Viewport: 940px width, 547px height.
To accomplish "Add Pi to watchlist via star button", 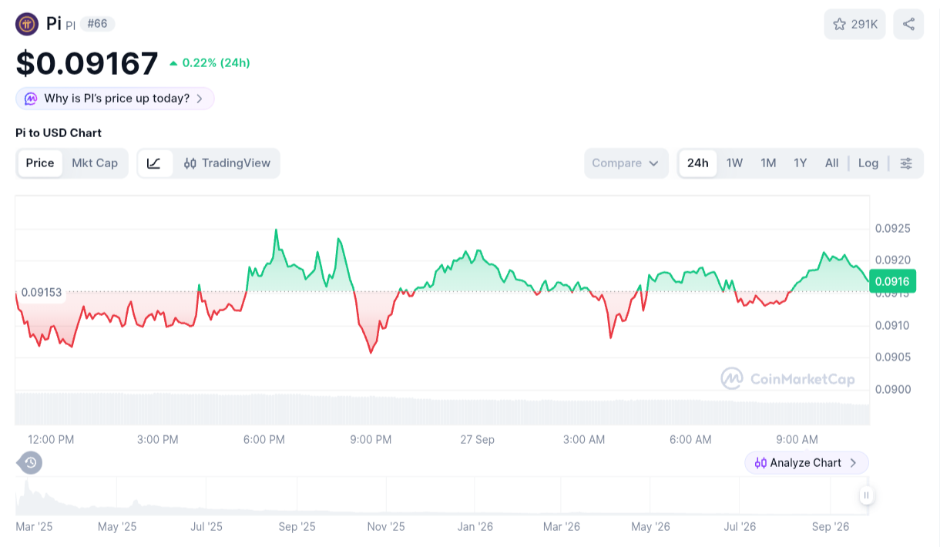I will (855, 24).
